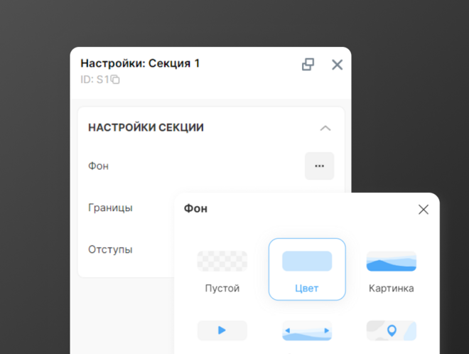Click the Настройки: Секция 1 title

tap(140, 63)
